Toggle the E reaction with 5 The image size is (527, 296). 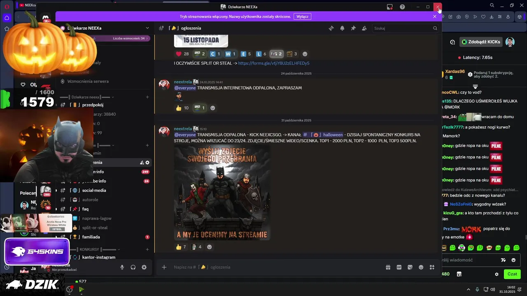tap(246, 54)
